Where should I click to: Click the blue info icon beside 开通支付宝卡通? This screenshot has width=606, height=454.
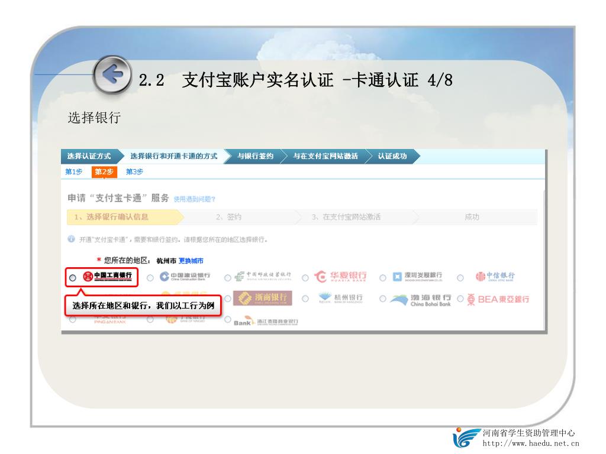(x=71, y=239)
